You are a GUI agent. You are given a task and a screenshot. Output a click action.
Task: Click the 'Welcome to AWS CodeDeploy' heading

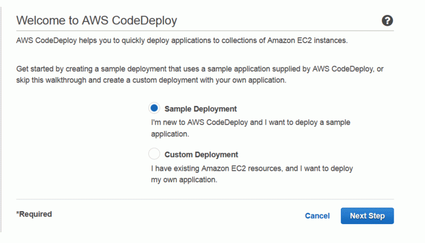(97, 20)
